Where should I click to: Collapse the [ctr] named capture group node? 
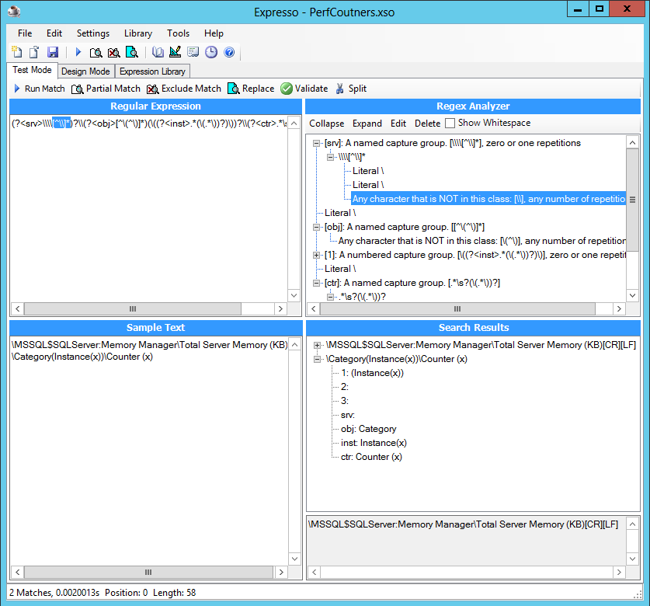(x=316, y=283)
